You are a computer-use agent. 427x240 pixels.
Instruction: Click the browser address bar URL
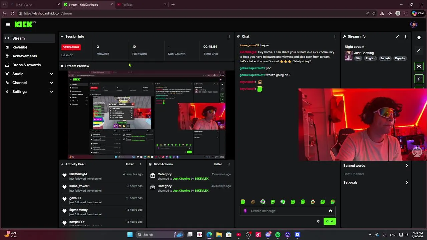click(48, 13)
